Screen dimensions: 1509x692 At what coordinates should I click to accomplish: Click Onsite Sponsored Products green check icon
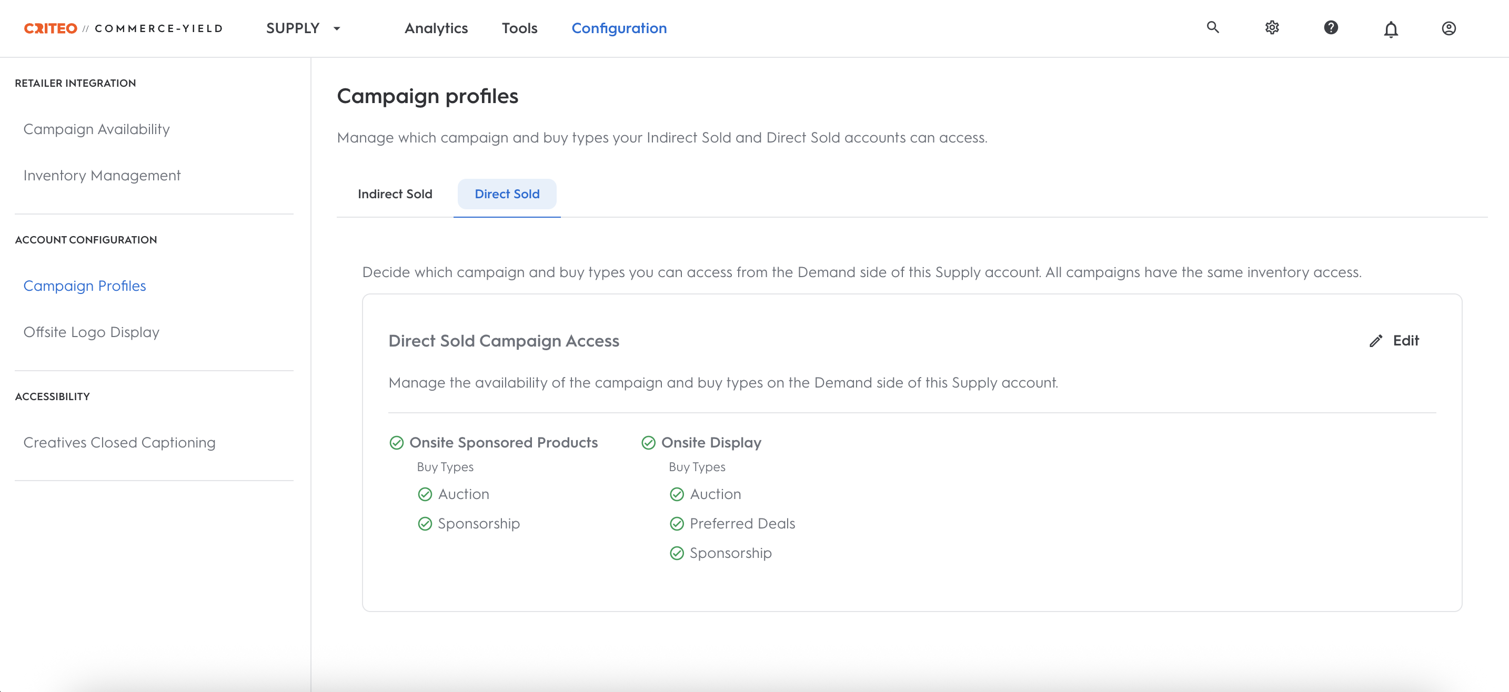pos(397,443)
